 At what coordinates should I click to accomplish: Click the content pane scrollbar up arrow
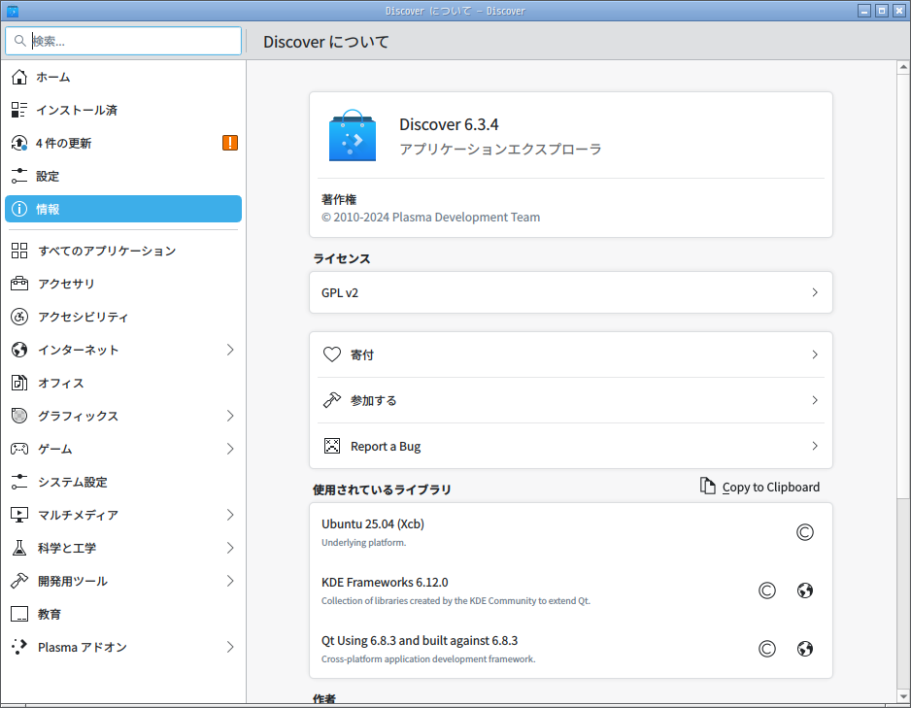point(903,67)
